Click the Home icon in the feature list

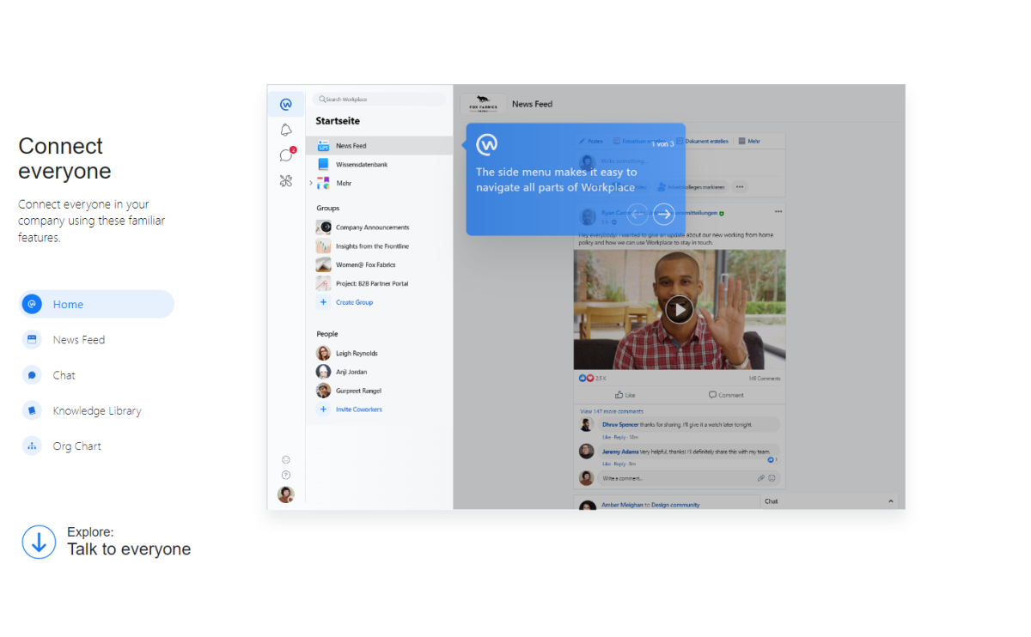click(32, 304)
